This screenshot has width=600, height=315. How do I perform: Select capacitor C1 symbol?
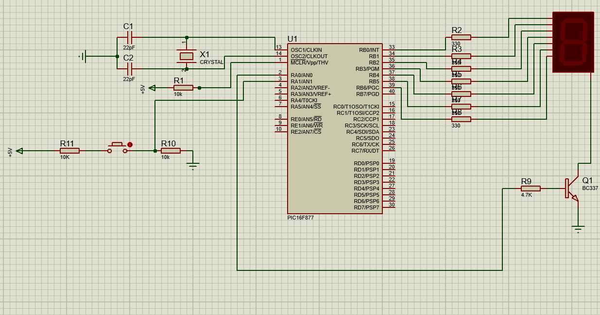(129, 37)
